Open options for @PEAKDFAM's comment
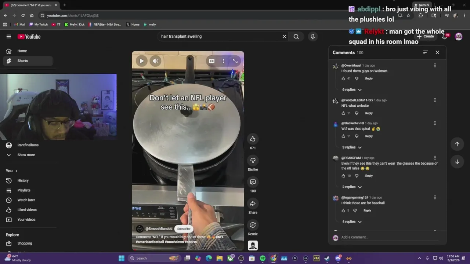Image resolution: width=470 pixels, height=264 pixels. [435, 158]
